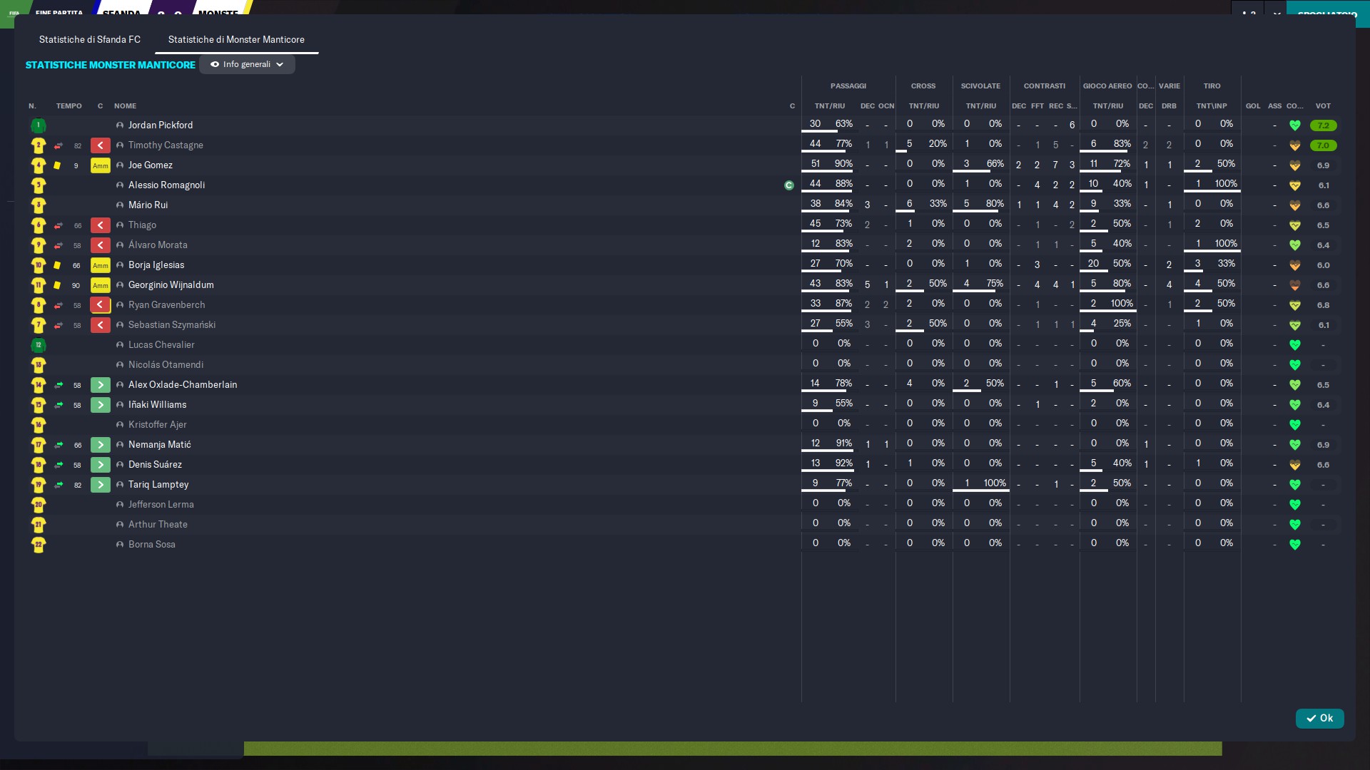Click the yellow card icon for Borja Iglesias

coord(57,265)
